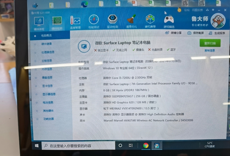Select 显示器信息 in sidebar
The image size is (230, 156).
(49, 94)
